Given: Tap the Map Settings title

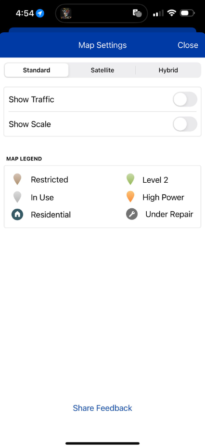Looking at the screenshot, I should click(x=102, y=45).
